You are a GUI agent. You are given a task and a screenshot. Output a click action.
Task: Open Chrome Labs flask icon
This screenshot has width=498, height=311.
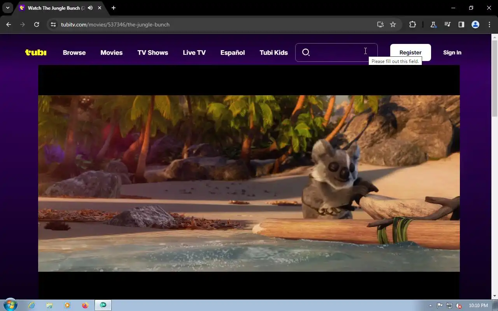433,24
